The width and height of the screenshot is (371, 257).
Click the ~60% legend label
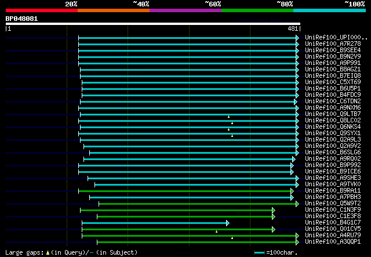[x=213, y=4]
